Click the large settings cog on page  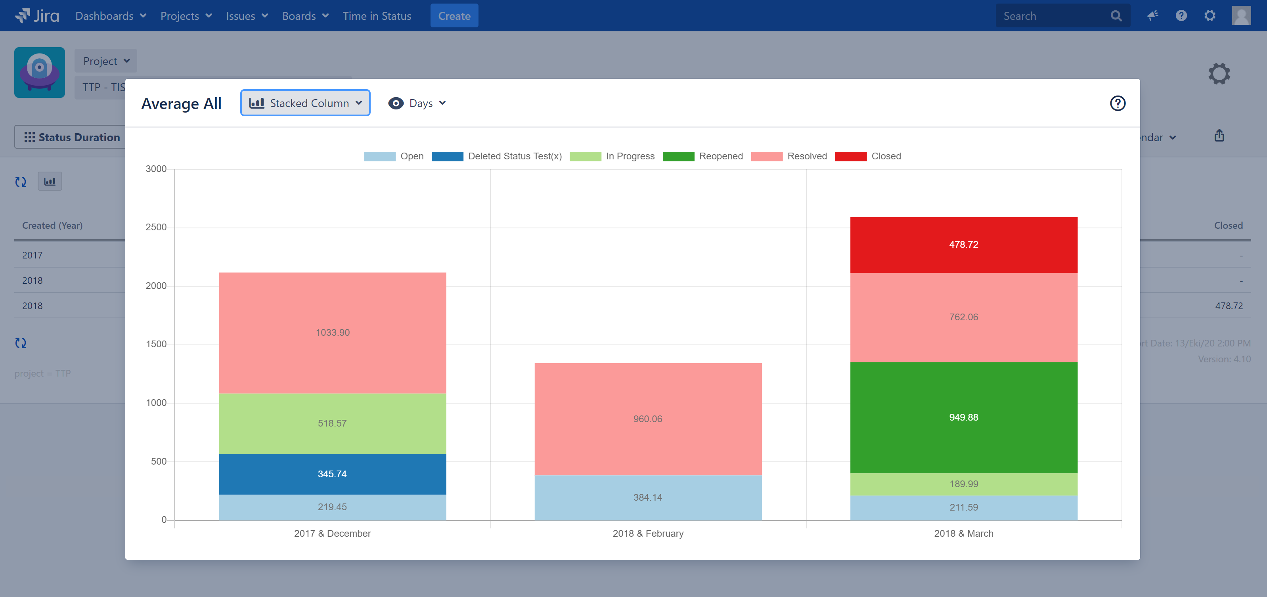(x=1219, y=74)
